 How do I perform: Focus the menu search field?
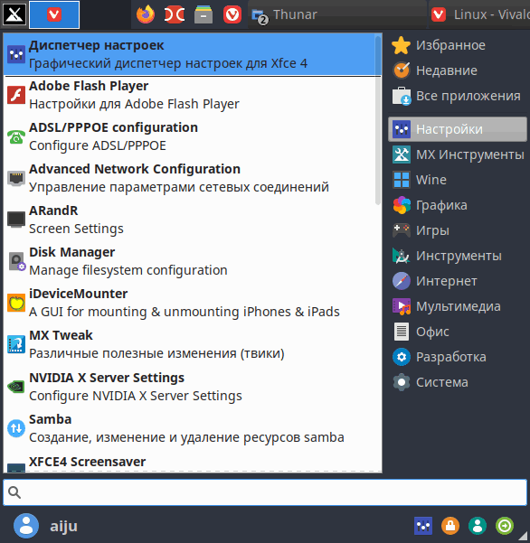point(265,492)
